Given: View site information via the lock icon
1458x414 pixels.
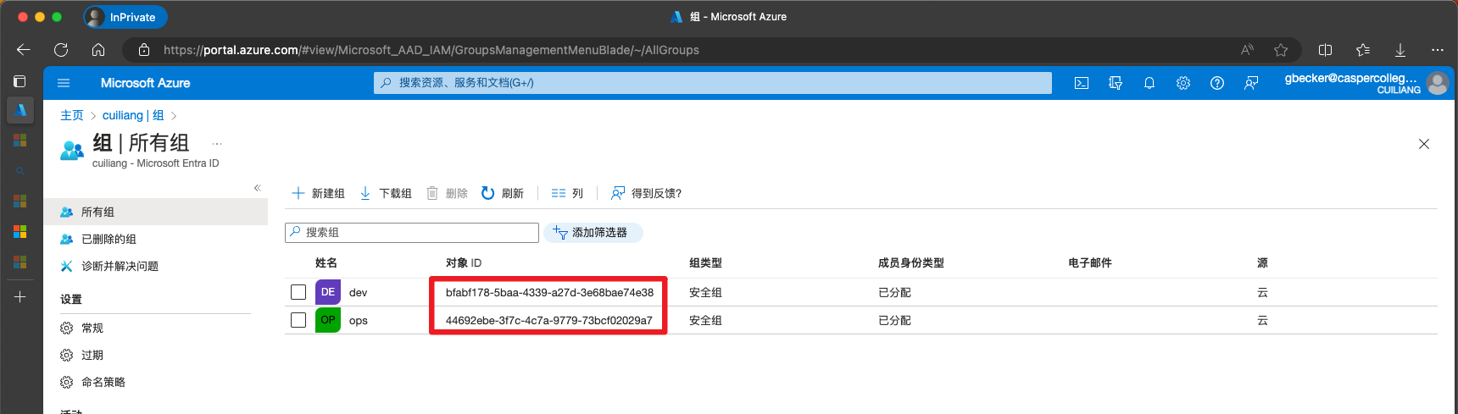Looking at the screenshot, I should pos(144,50).
